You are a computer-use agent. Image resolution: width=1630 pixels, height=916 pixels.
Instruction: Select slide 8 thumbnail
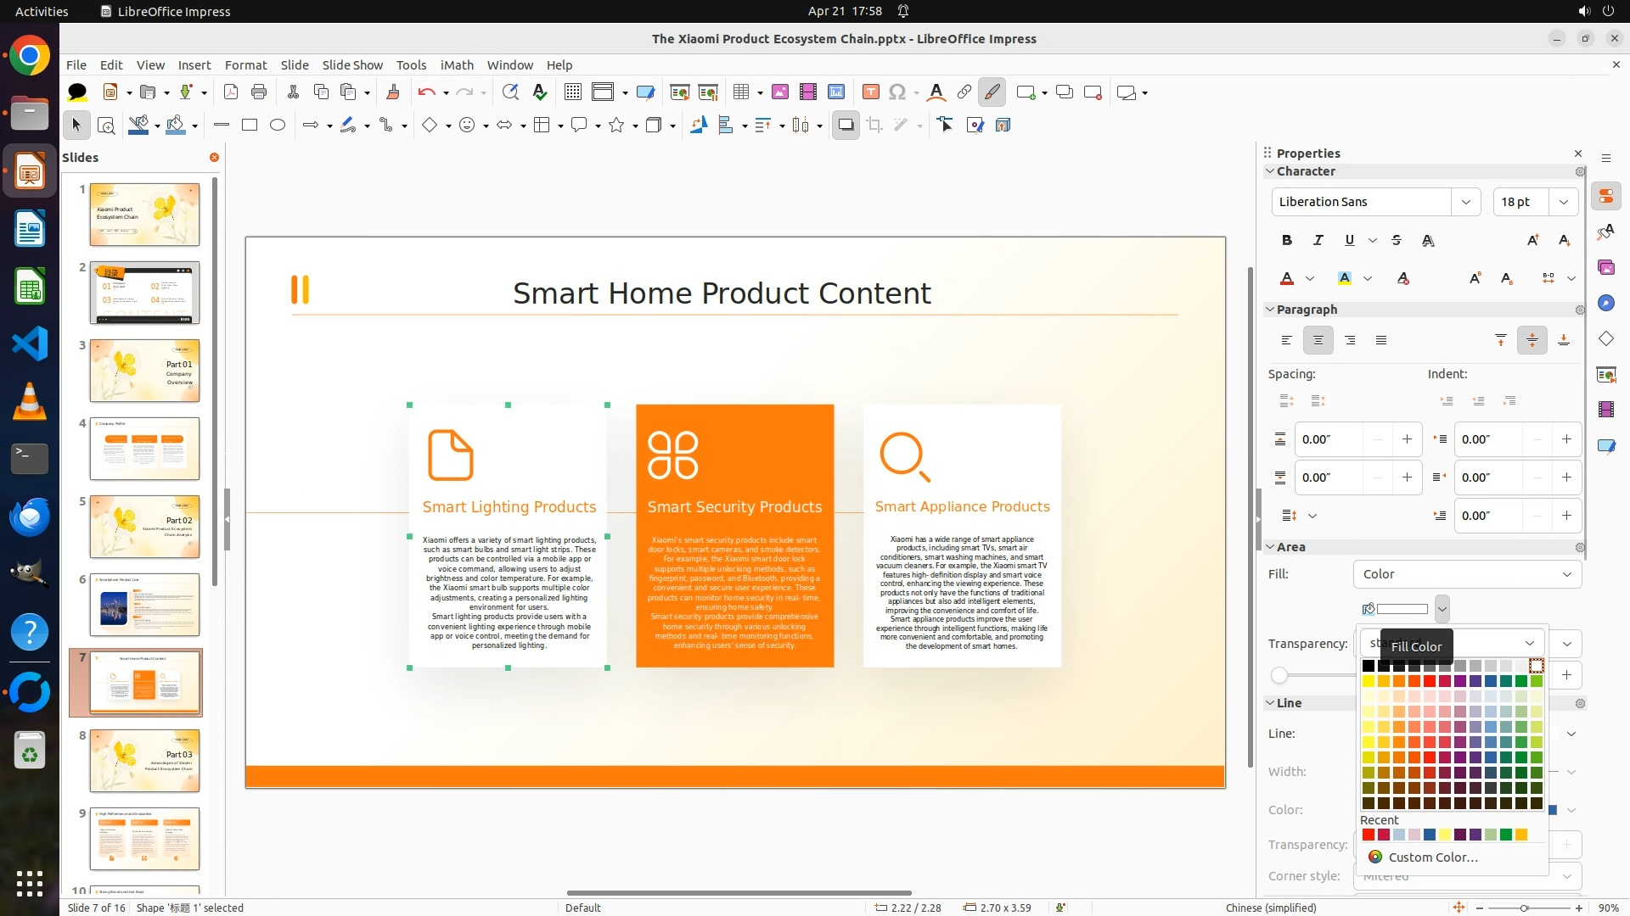coord(144,761)
